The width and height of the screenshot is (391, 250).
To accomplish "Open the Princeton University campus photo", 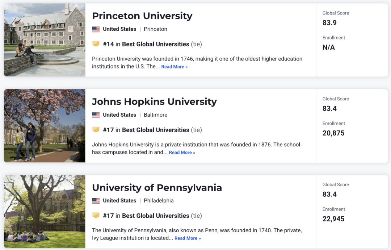I will click(45, 40).
